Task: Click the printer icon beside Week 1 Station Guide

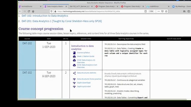Action: coord(74,56)
